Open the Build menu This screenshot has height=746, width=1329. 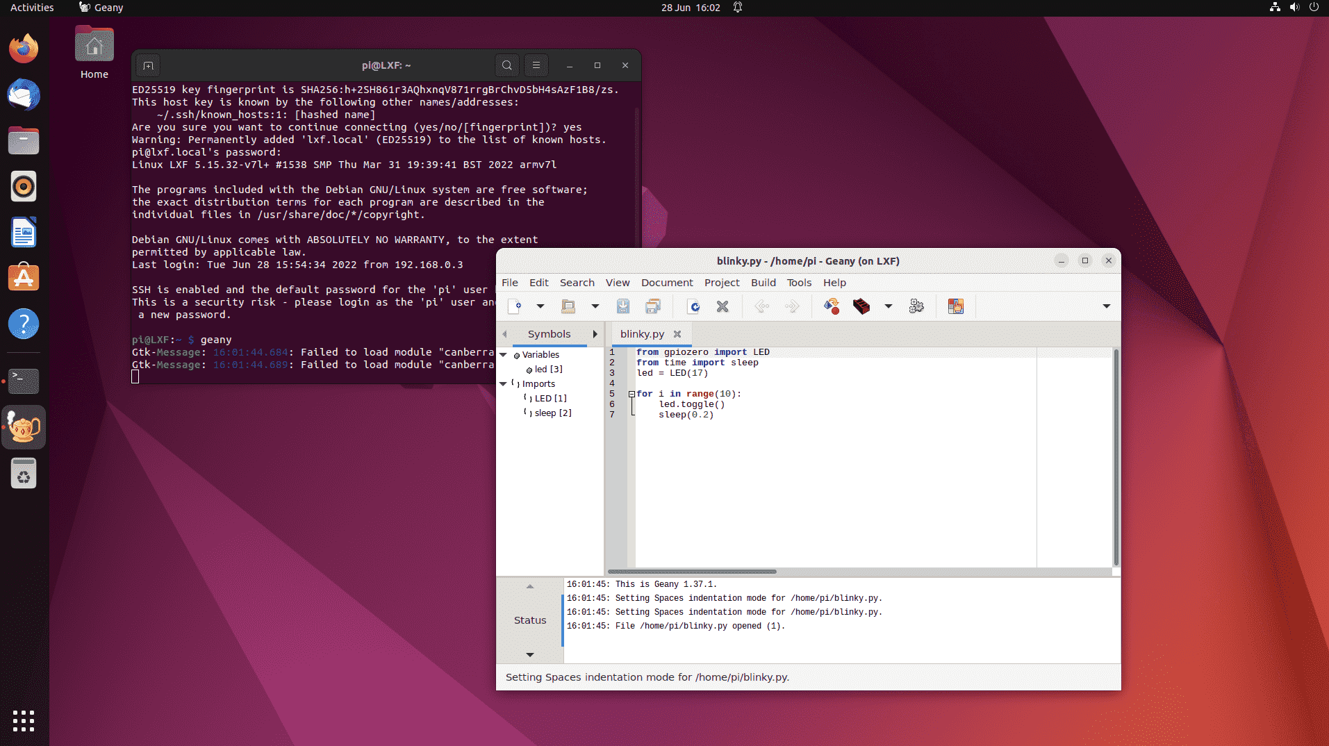763,283
